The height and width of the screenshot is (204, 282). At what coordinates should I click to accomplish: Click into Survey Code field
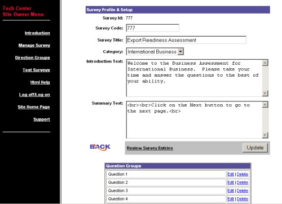click(x=152, y=28)
